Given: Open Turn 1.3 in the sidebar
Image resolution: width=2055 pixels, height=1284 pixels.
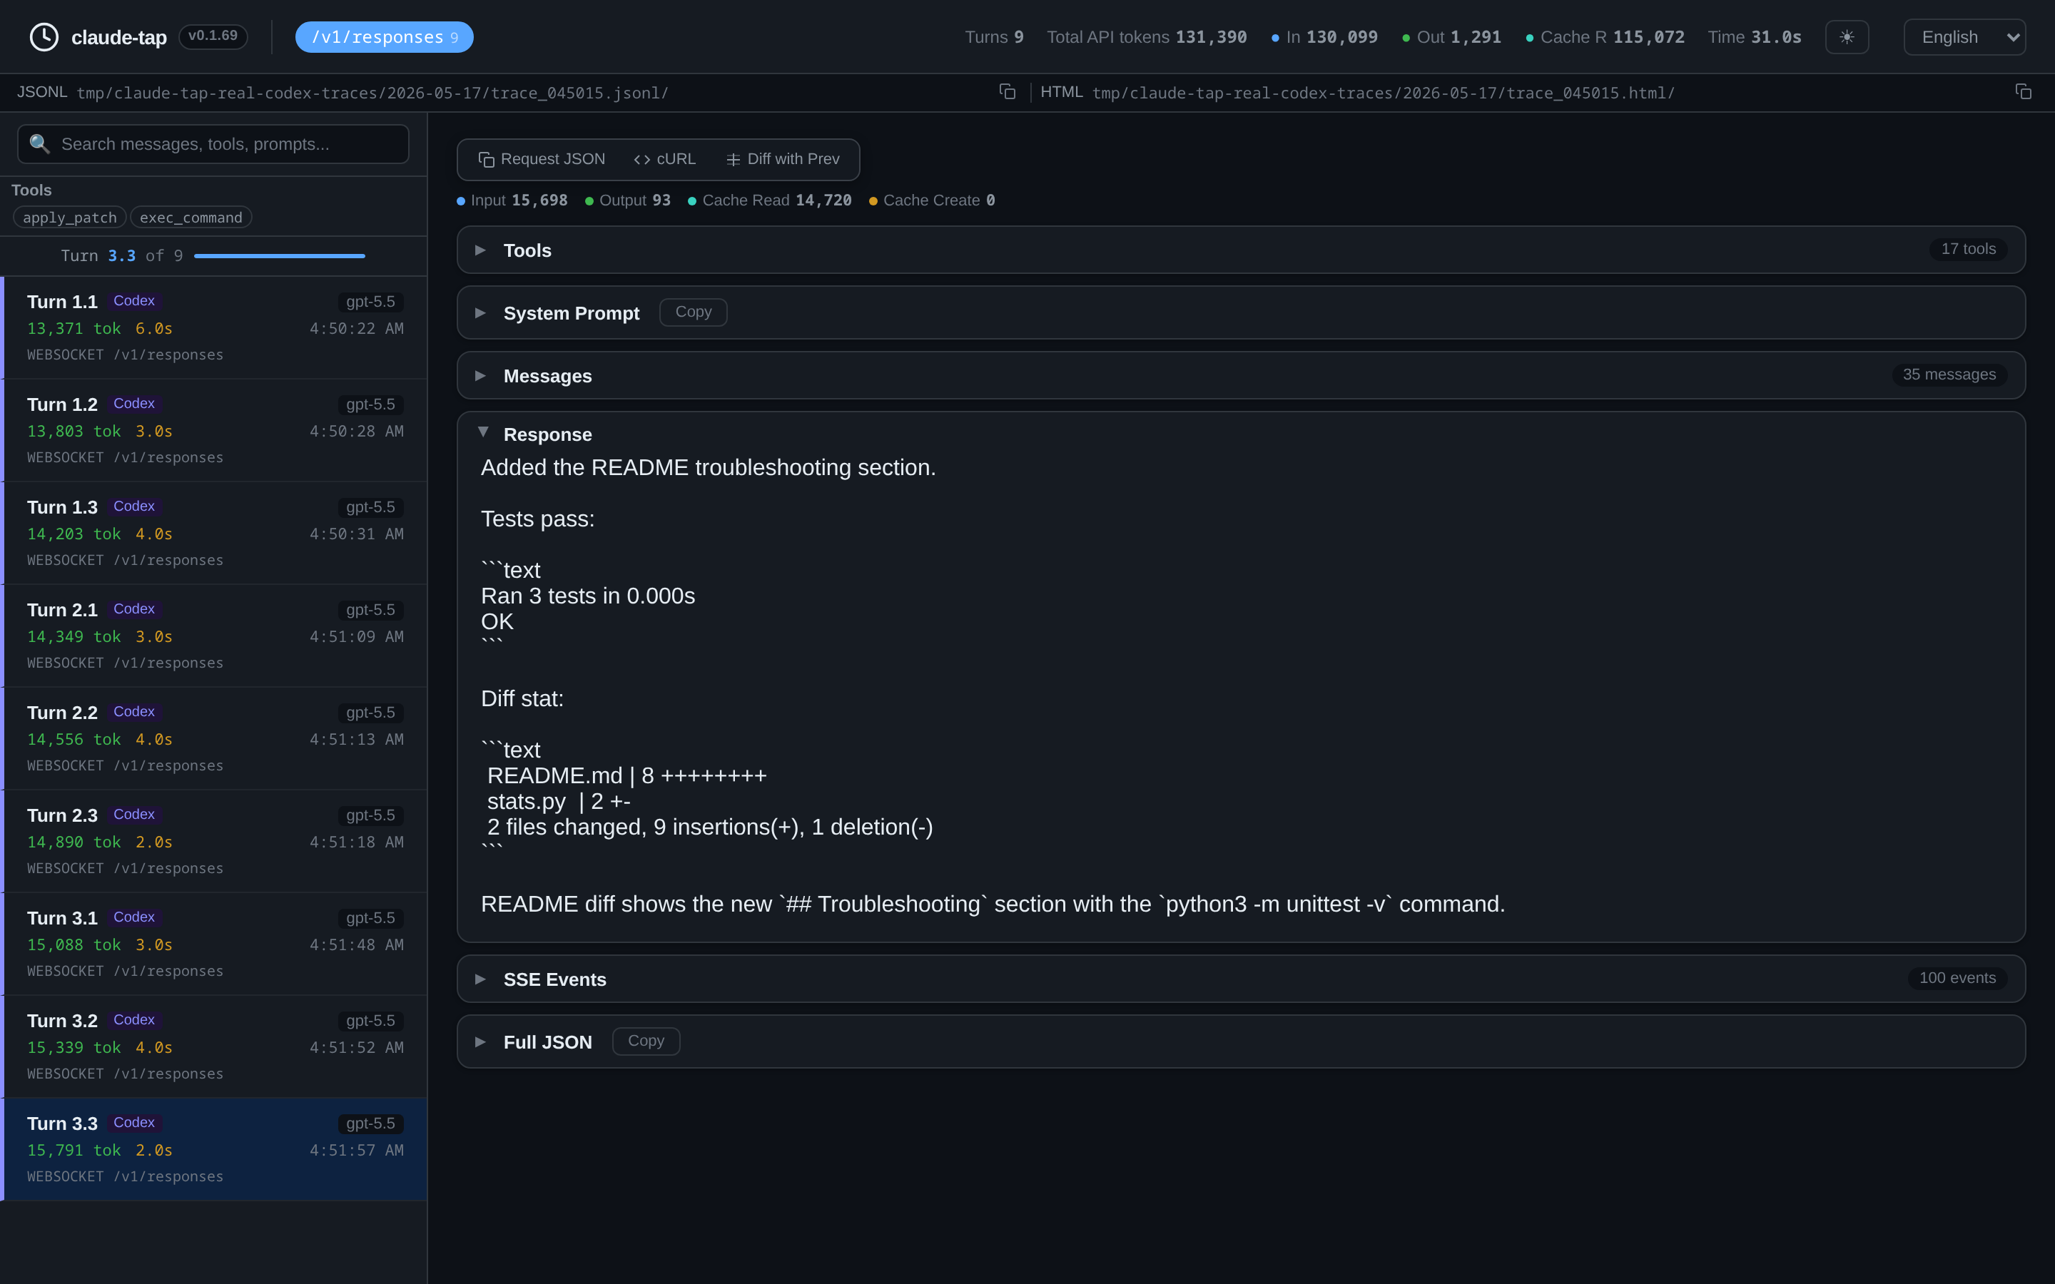Looking at the screenshot, I should 214,534.
